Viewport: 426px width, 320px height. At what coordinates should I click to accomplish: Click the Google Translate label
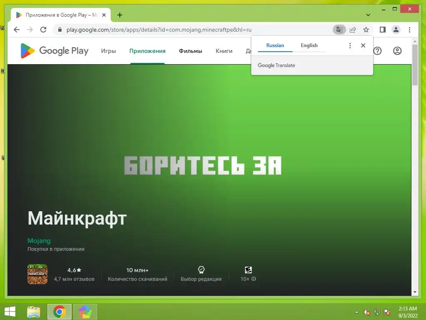click(276, 65)
